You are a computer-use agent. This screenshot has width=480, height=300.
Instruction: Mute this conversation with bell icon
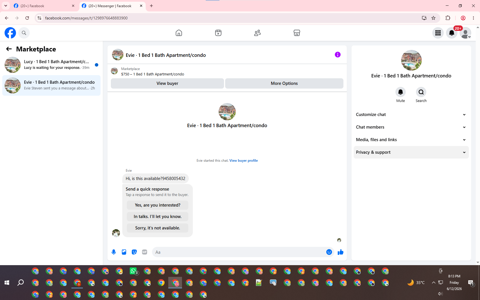401,92
